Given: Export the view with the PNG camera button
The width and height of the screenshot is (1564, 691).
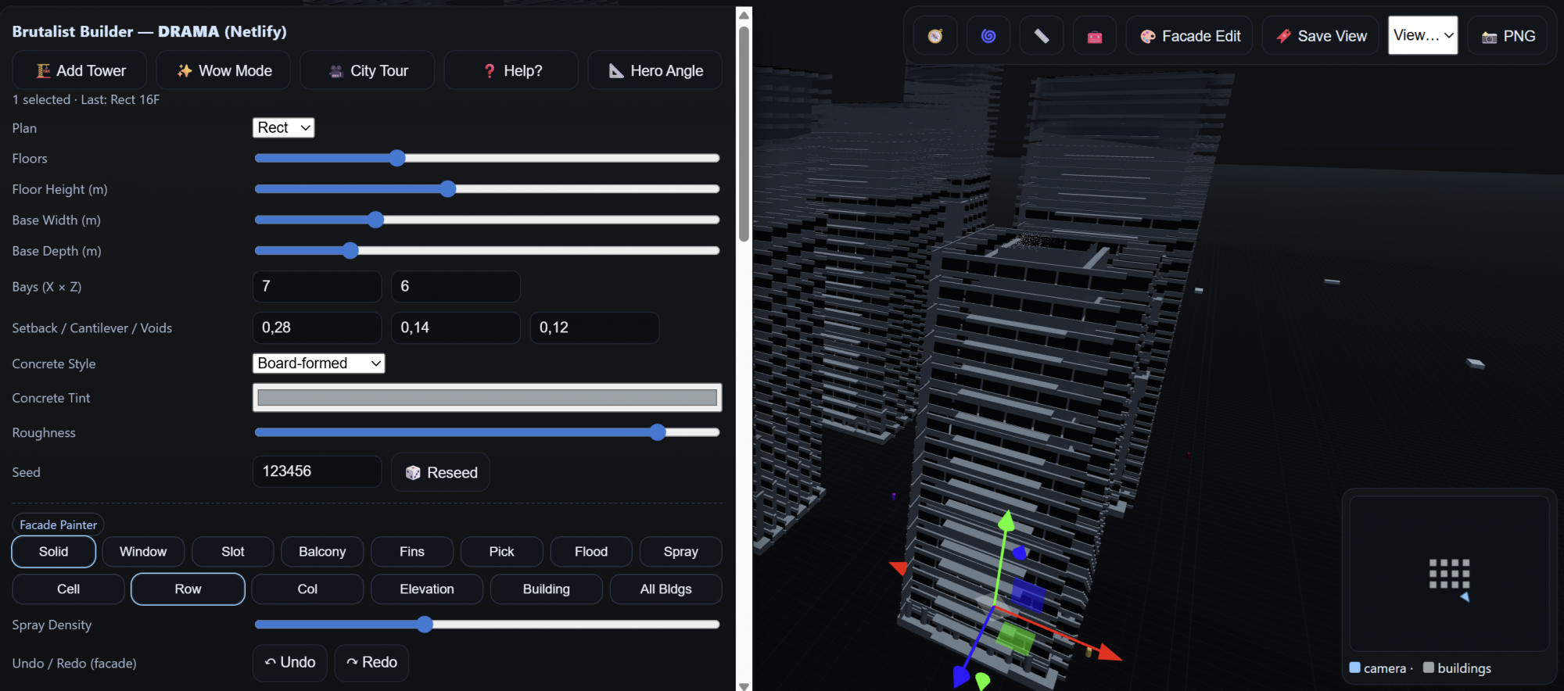Looking at the screenshot, I should pyautogui.click(x=1508, y=36).
